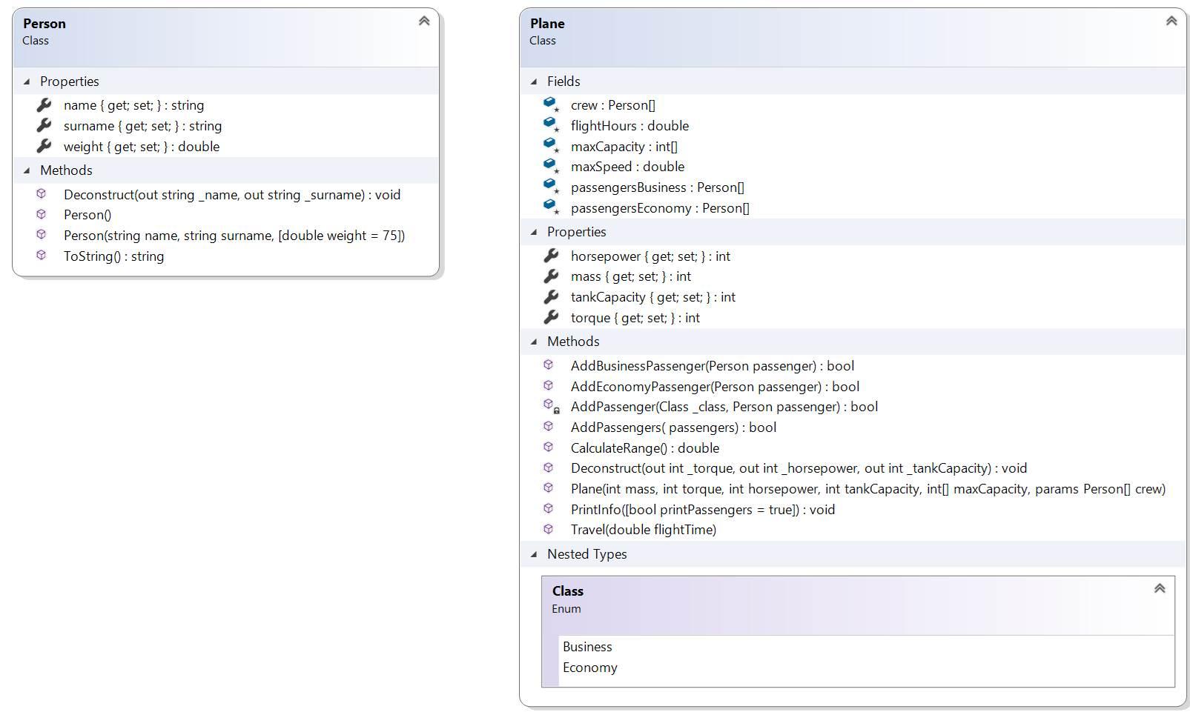The height and width of the screenshot is (712, 1190).
Task: Click the field icon beside crew
Action: tap(551, 104)
